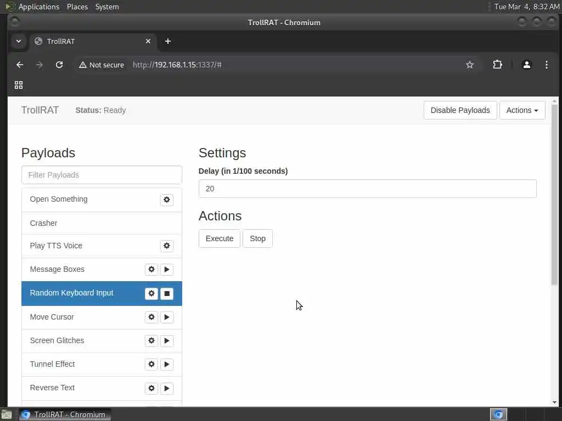Viewport: 562px width, 421px height.
Task: Open the tab search chevron dropdown
Action: [19, 41]
